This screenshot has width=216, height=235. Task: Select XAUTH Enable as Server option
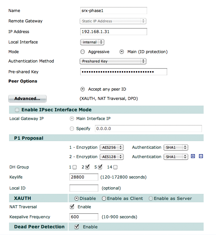pyautogui.click(x=151, y=198)
